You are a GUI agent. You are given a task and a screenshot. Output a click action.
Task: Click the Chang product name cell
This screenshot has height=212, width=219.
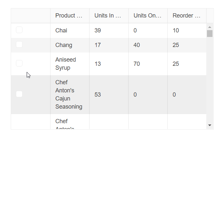(64, 45)
